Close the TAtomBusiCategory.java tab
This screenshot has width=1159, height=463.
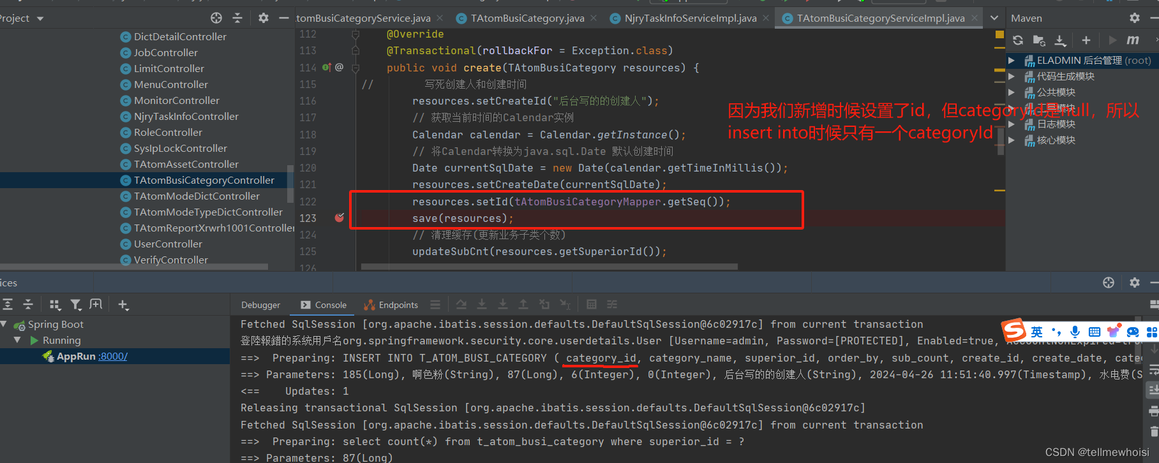(x=594, y=18)
